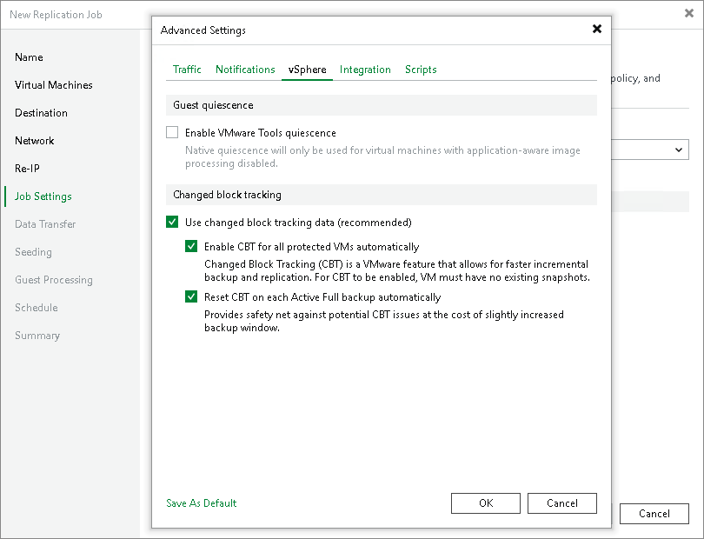Toggle Reset CBT on each Active Full backup

click(x=191, y=296)
